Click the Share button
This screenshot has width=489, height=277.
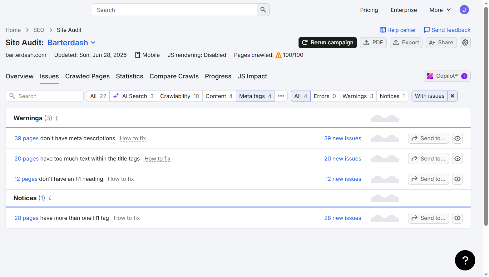click(x=441, y=42)
